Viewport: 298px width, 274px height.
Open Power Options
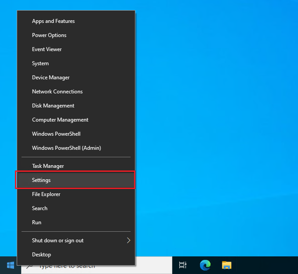(x=49, y=35)
